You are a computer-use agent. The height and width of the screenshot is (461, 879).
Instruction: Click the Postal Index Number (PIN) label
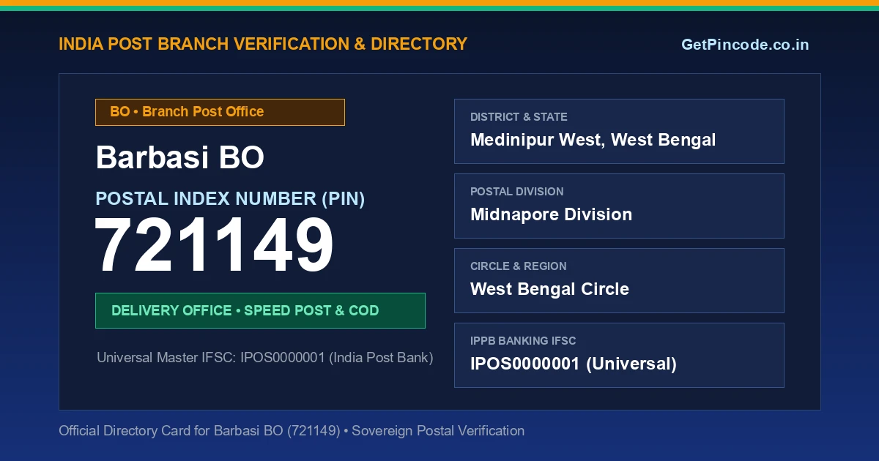tap(230, 198)
